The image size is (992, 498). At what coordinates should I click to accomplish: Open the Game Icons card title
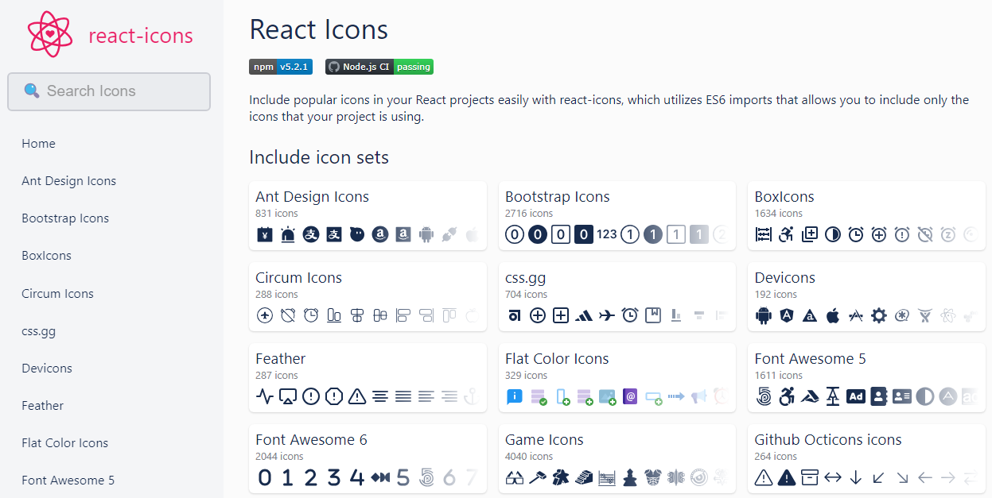[545, 440]
